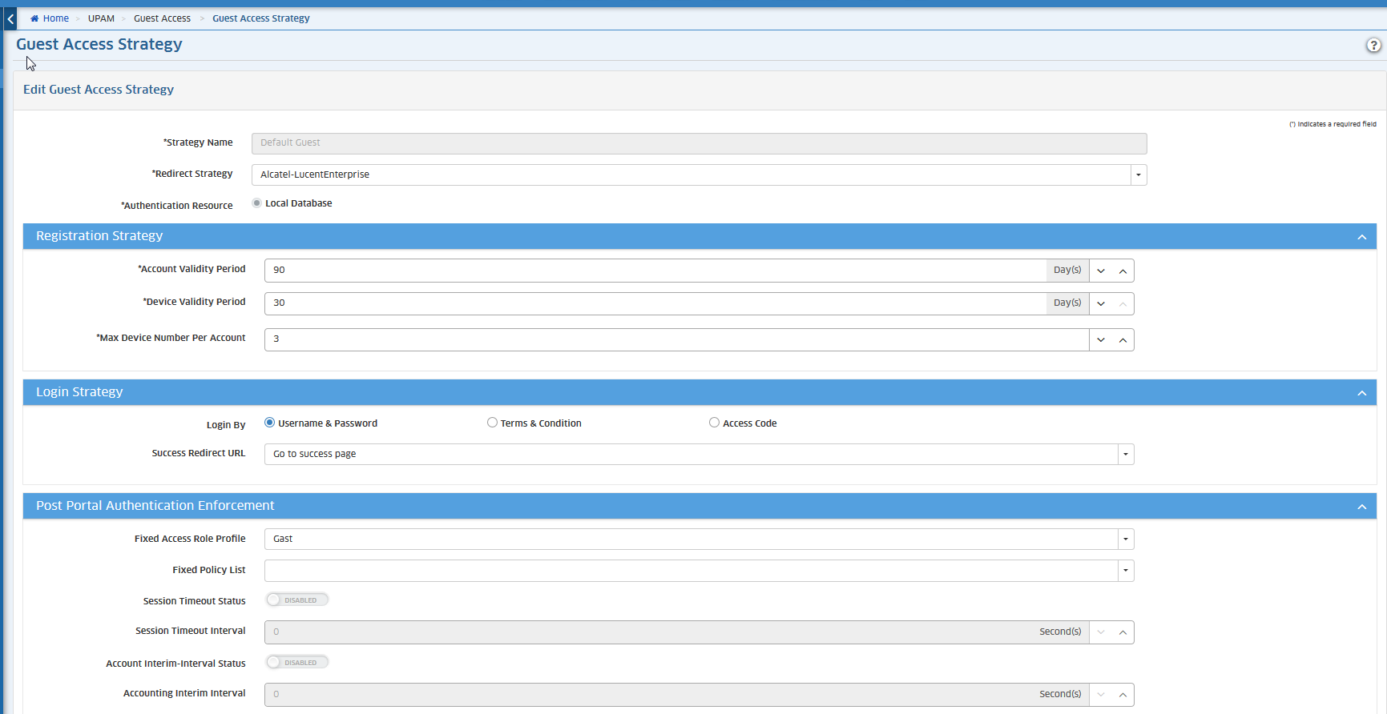Enable the Session Timeout Status toggle
The width and height of the screenshot is (1387, 714).
296,600
